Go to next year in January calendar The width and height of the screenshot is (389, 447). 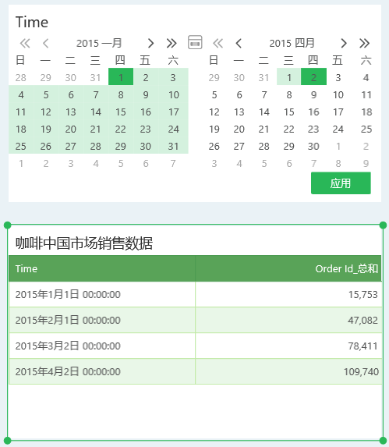coord(172,44)
